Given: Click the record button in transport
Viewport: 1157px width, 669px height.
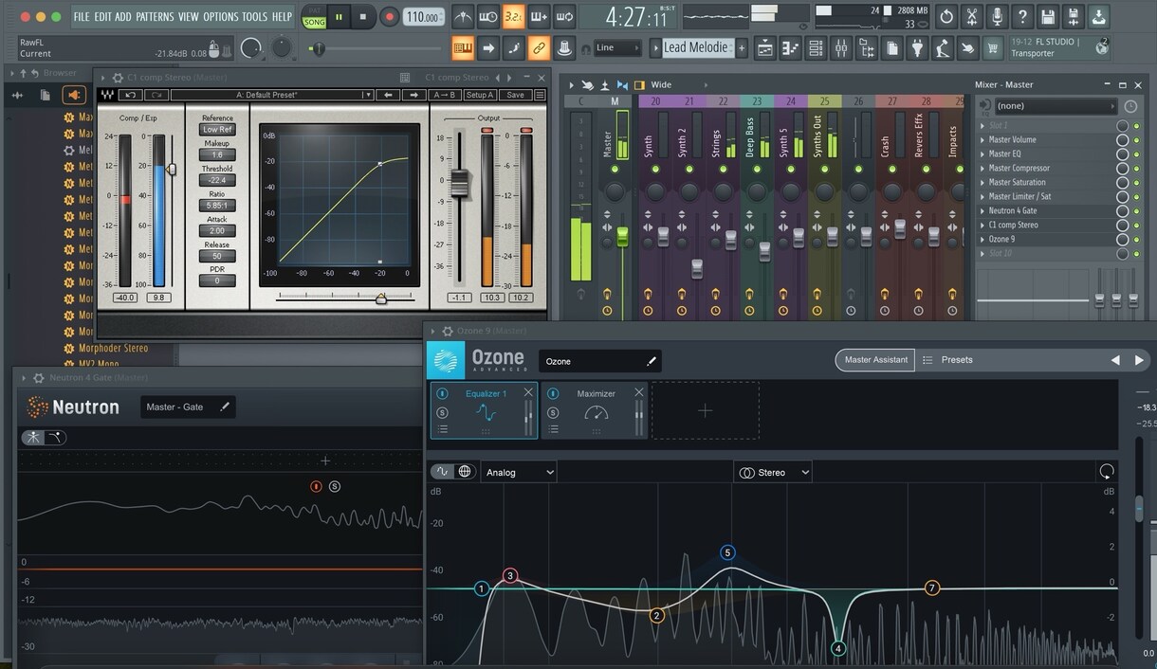Looking at the screenshot, I should (x=390, y=16).
